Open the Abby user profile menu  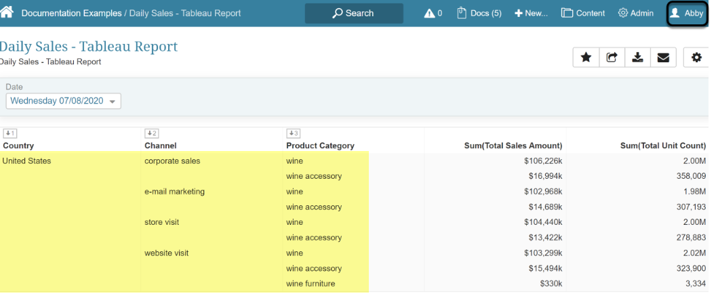tap(686, 14)
